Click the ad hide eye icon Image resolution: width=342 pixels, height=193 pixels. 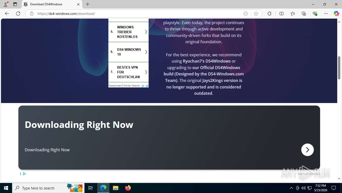[x=147, y=86]
